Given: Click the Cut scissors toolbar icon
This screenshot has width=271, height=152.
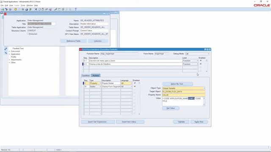Looking at the screenshot, I should pos(36,9).
